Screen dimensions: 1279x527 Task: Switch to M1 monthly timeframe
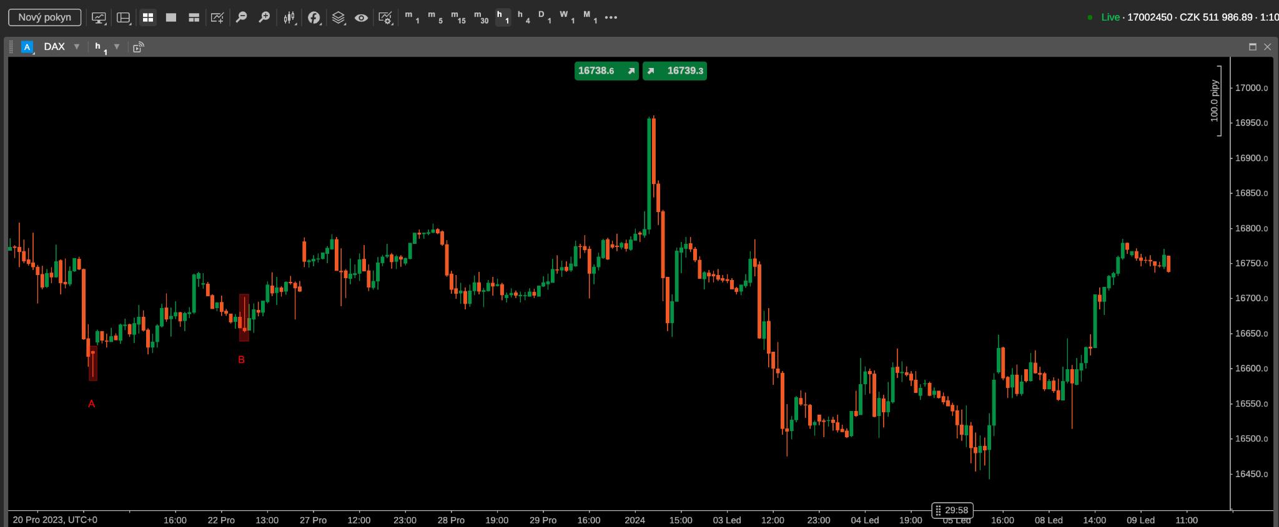point(590,17)
